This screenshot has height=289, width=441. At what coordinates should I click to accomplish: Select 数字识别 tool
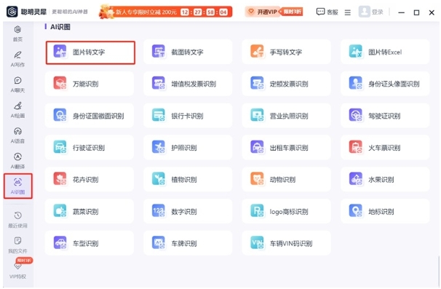point(188,211)
